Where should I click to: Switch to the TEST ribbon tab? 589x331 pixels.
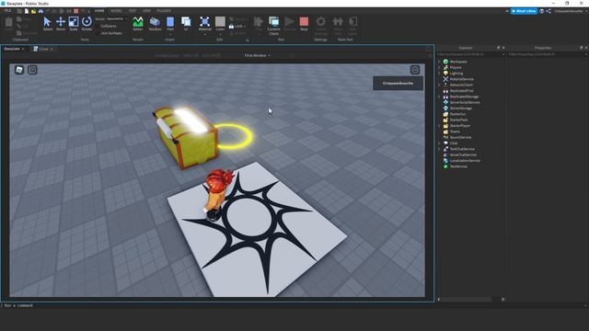coord(133,11)
